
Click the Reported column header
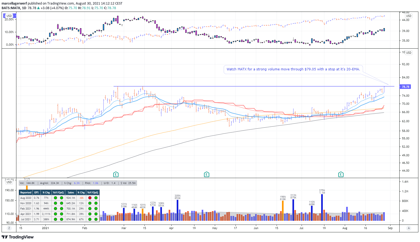click(26, 193)
